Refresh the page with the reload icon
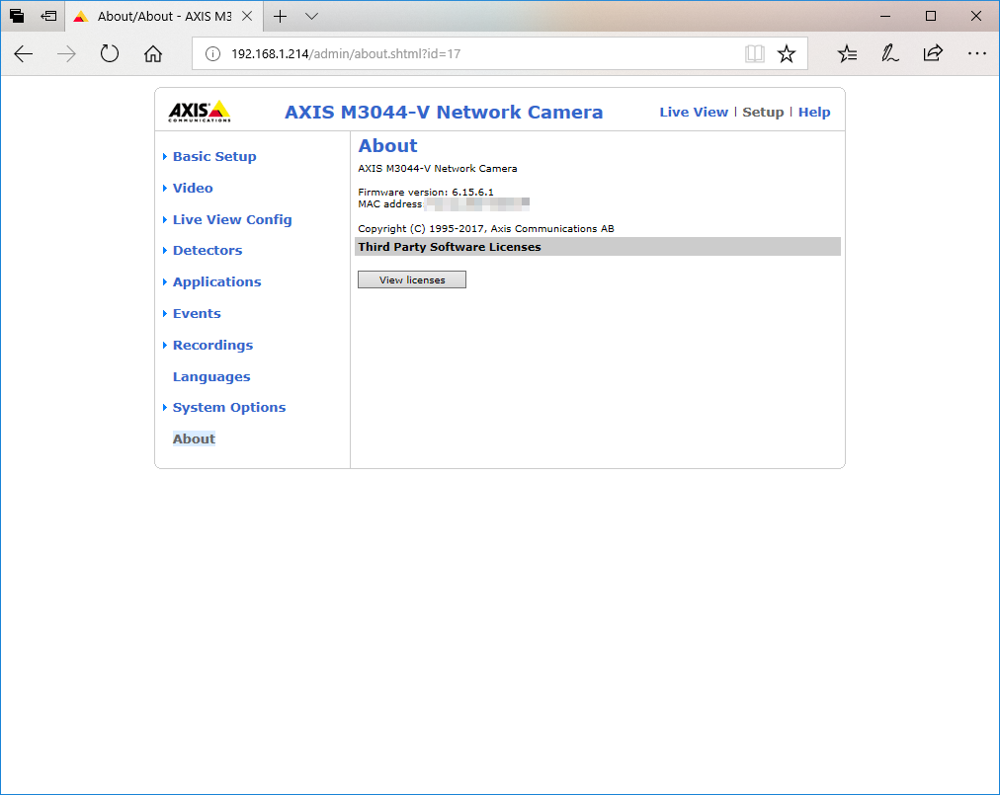The height and width of the screenshot is (795, 1000). 110,53
